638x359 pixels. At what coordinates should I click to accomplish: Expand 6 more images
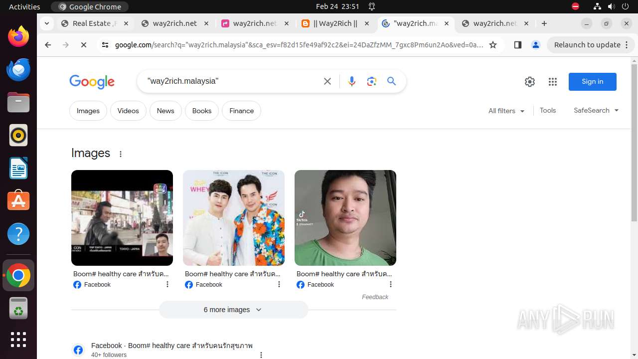[234, 310]
